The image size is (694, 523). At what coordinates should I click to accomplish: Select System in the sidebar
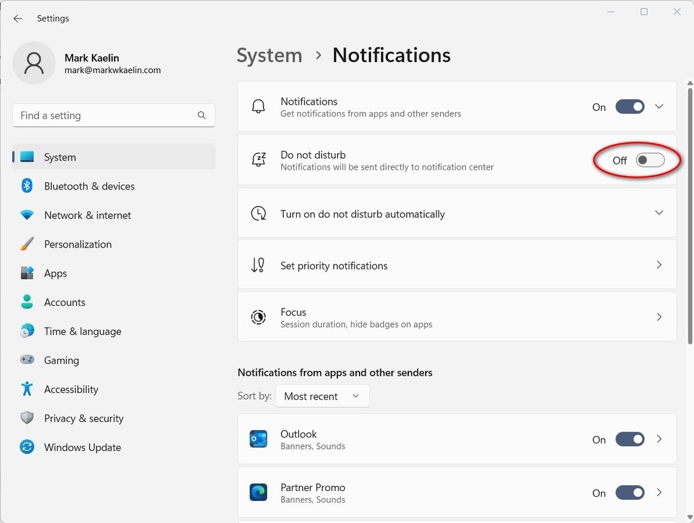[114, 156]
